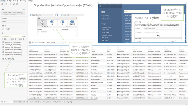
Task: Switch to the Count sheet tab
Action: pyautogui.click(x=31, y=102)
